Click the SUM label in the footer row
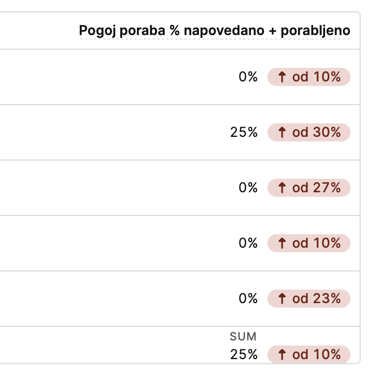Viewport: 372px width, 371px height. tap(243, 337)
